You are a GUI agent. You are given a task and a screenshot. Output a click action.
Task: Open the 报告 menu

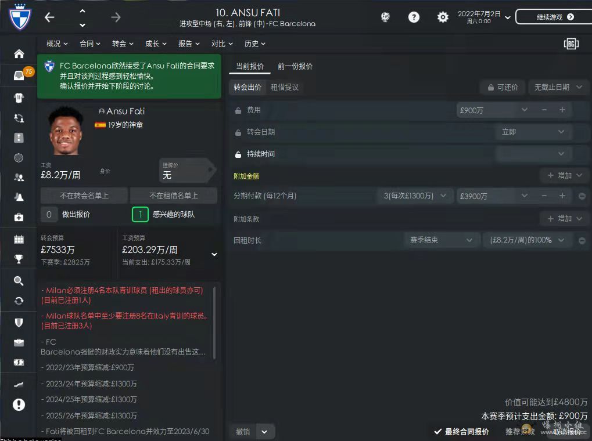click(189, 44)
